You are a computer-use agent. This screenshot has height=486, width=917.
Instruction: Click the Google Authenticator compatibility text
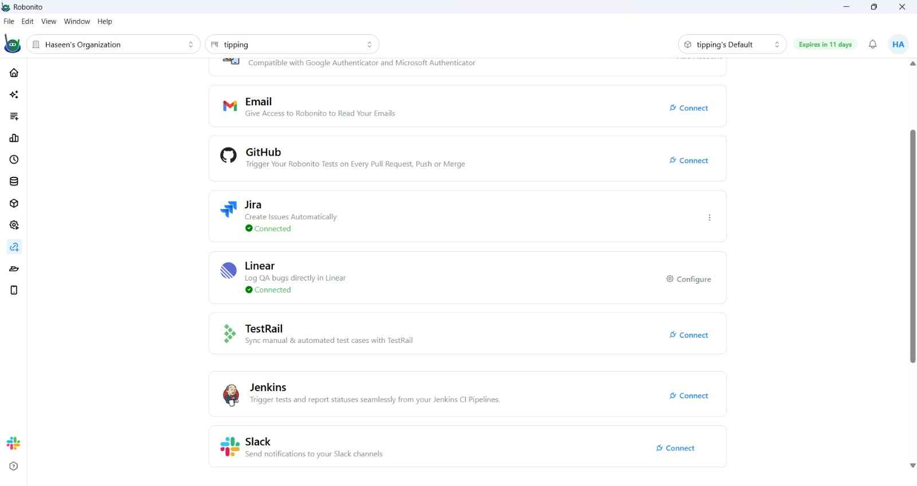[x=362, y=63]
